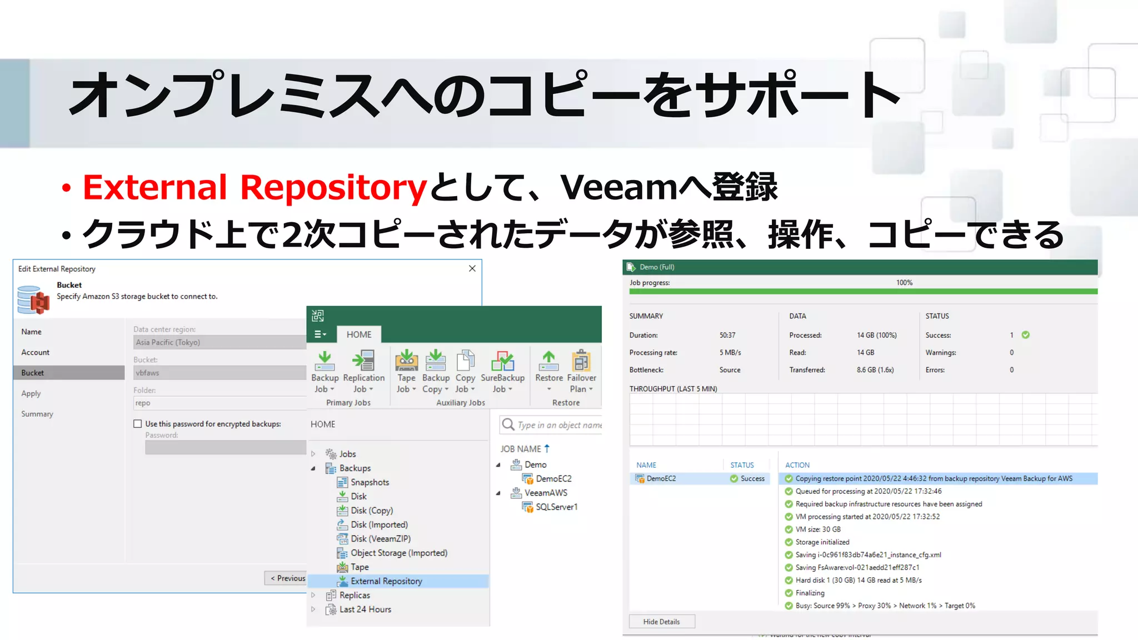This screenshot has height=640, width=1138.
Task: Click the ACTION column header
Action: click(x=797, y=465)
